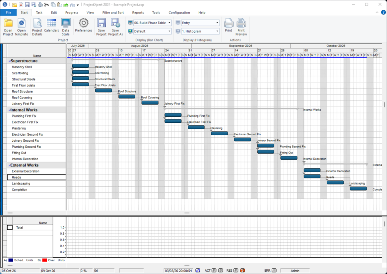
Task: Click the quick access save-as icon
Action: [x=34, y=5]
